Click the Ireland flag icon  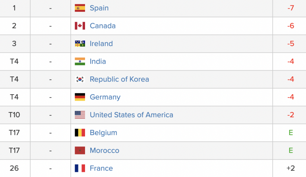[80, 44]
